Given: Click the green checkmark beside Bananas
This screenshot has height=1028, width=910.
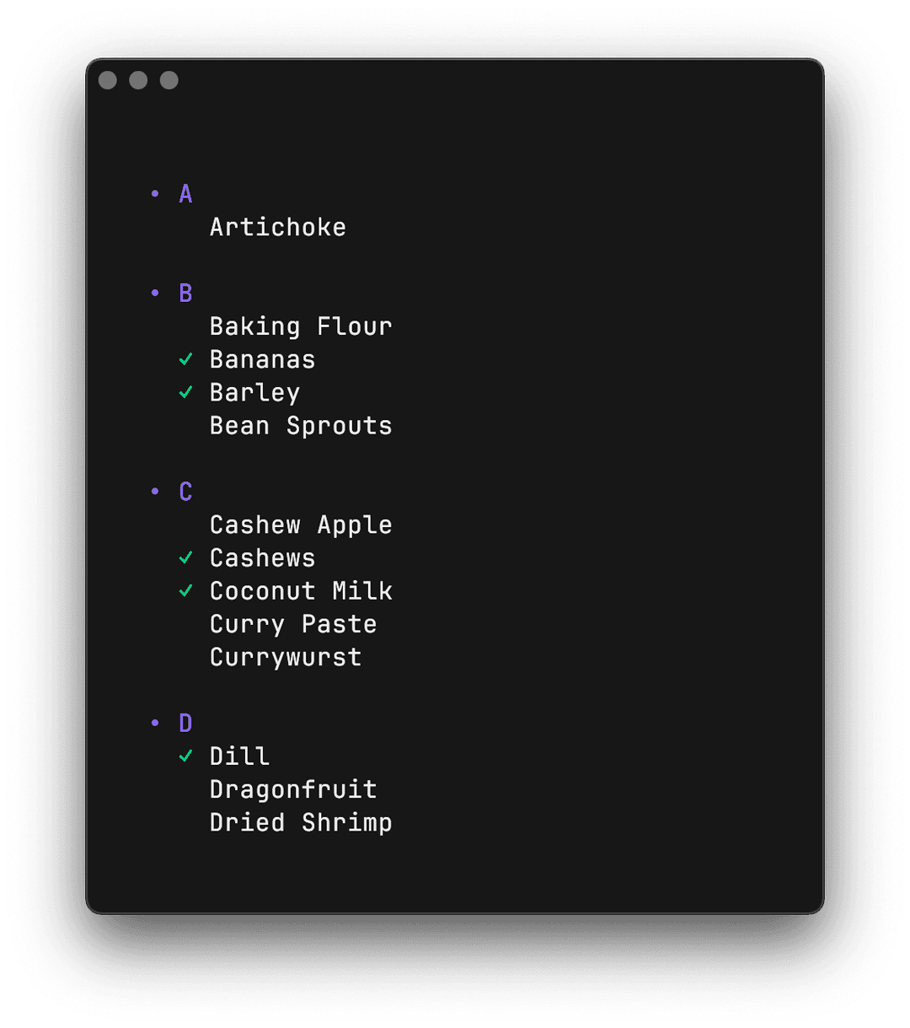Looking at the screenshot, I should pyautogui.click(x=186, y=360).
